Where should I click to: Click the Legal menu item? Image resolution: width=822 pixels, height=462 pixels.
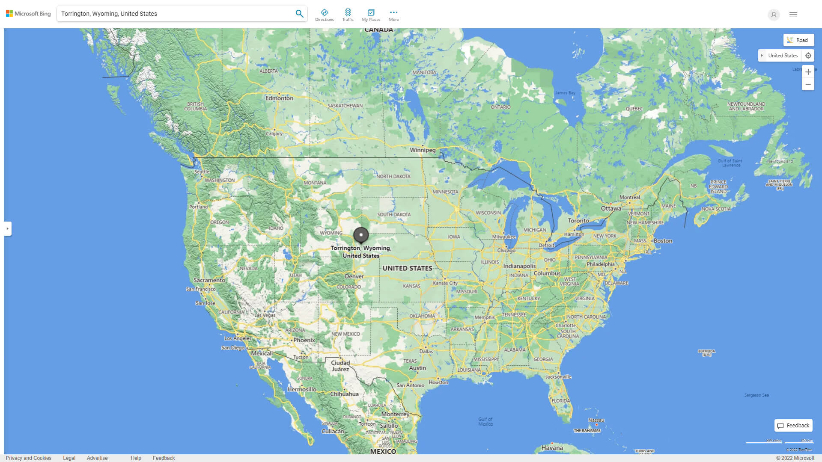[x=68, y=458]
